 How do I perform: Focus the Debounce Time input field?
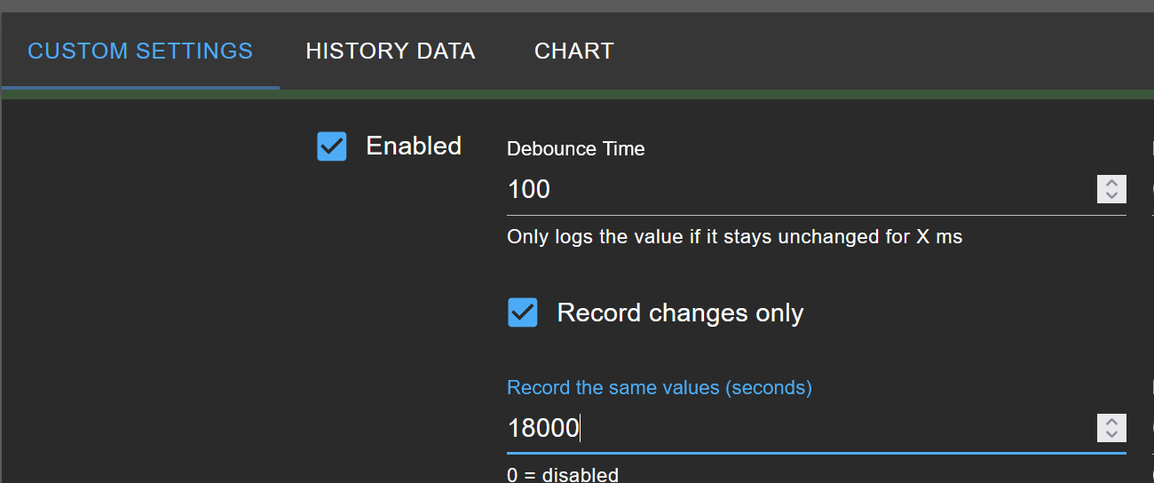[x=801, y=189]
